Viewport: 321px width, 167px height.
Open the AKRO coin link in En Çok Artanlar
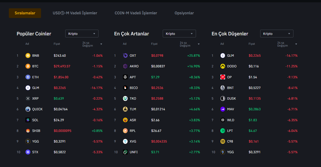(x=134, y=66)
